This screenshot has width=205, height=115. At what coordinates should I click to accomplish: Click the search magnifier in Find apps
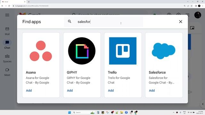(x=70, y=21)
